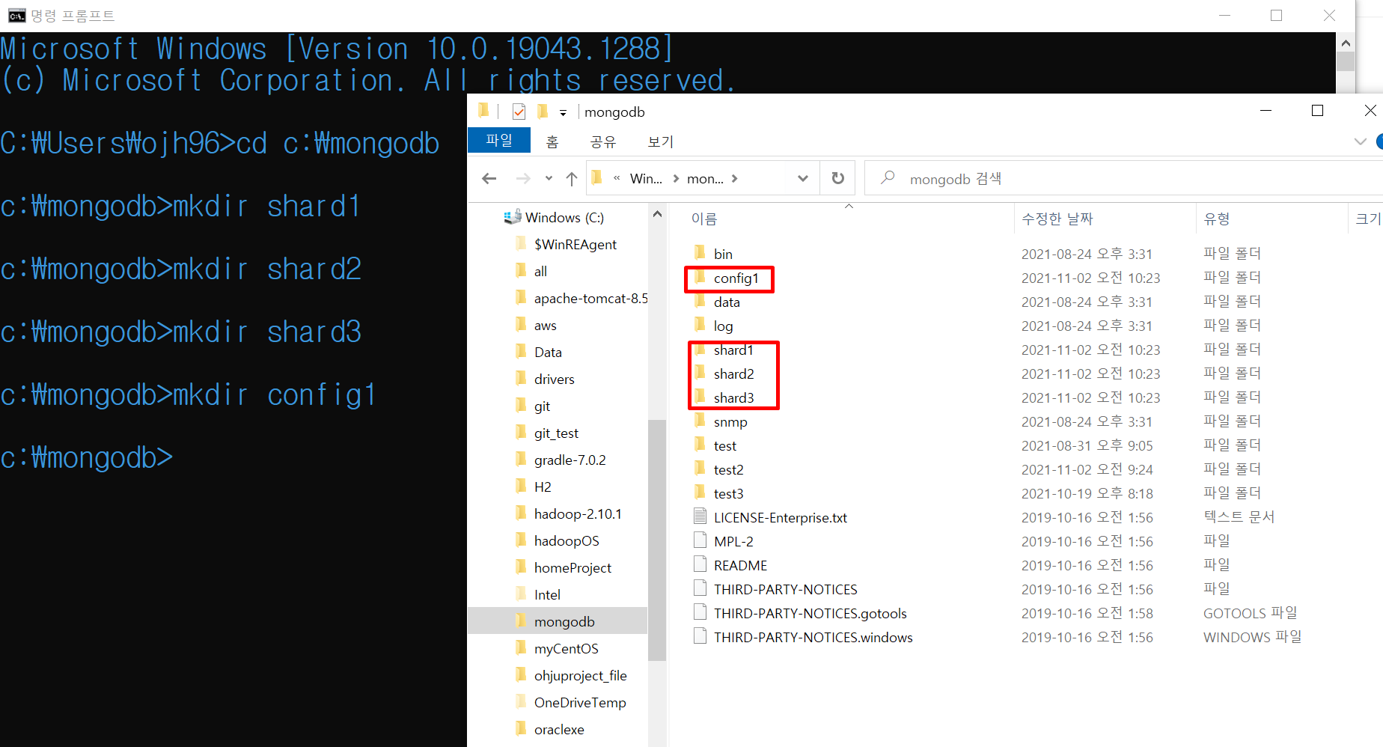Image resolution: width=1383 pixels, height=747 pixels.
Task: Open aws folder in navigation tree
Action: (x=545, y=326)
